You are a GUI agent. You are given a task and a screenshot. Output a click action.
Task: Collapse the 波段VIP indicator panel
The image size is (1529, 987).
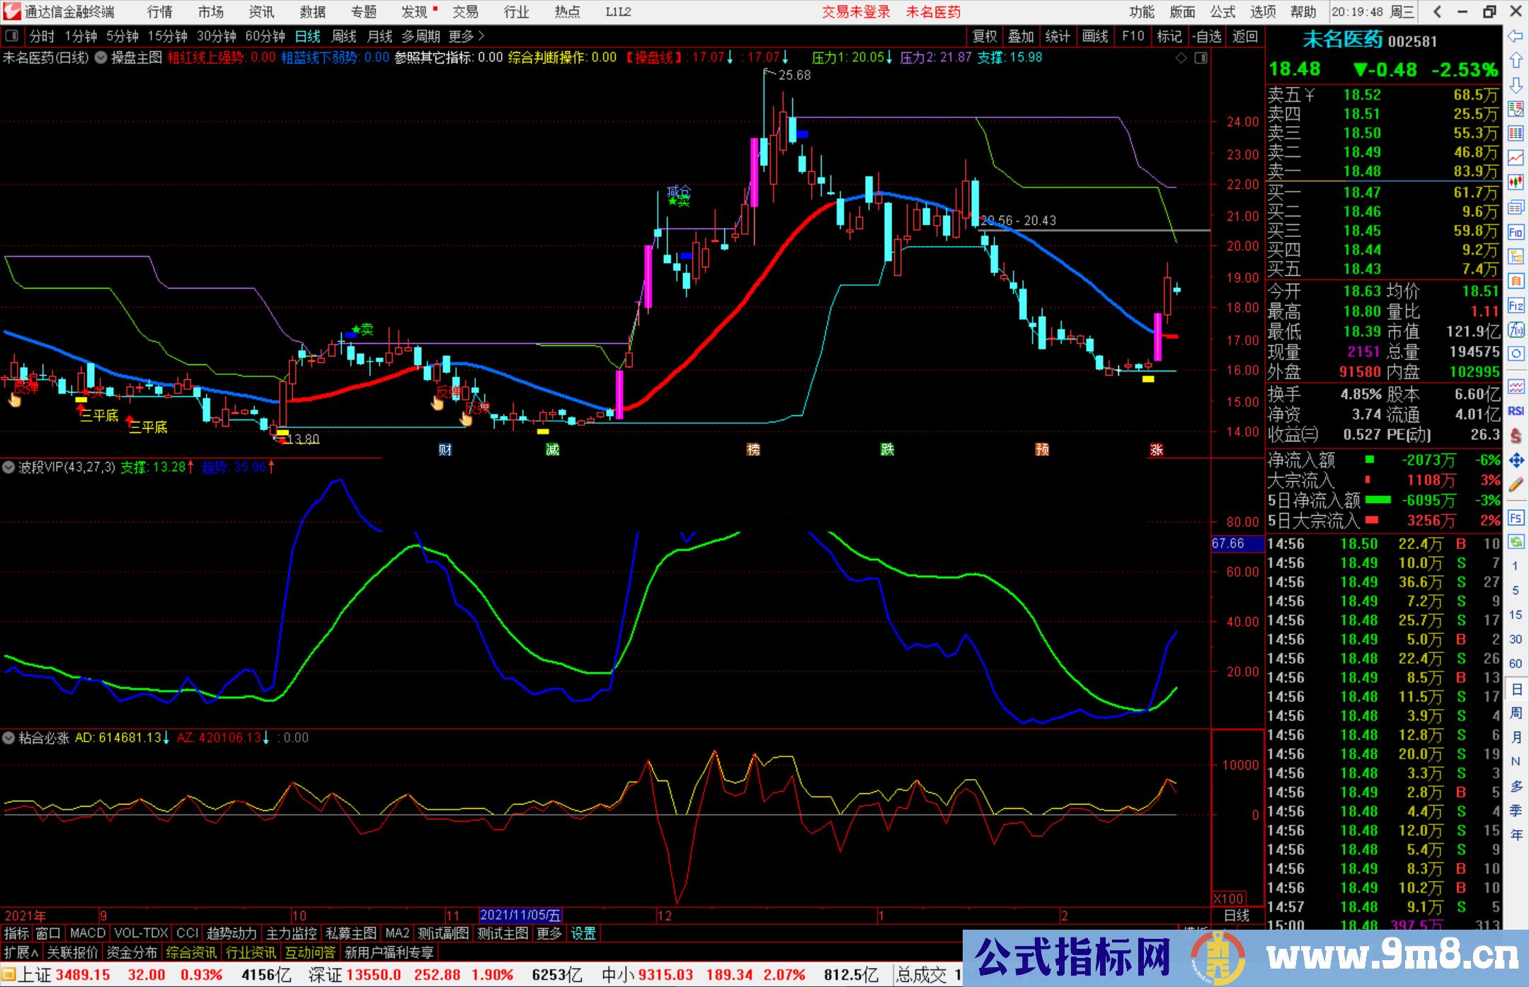pyautogui.click(x=8, y=467)
